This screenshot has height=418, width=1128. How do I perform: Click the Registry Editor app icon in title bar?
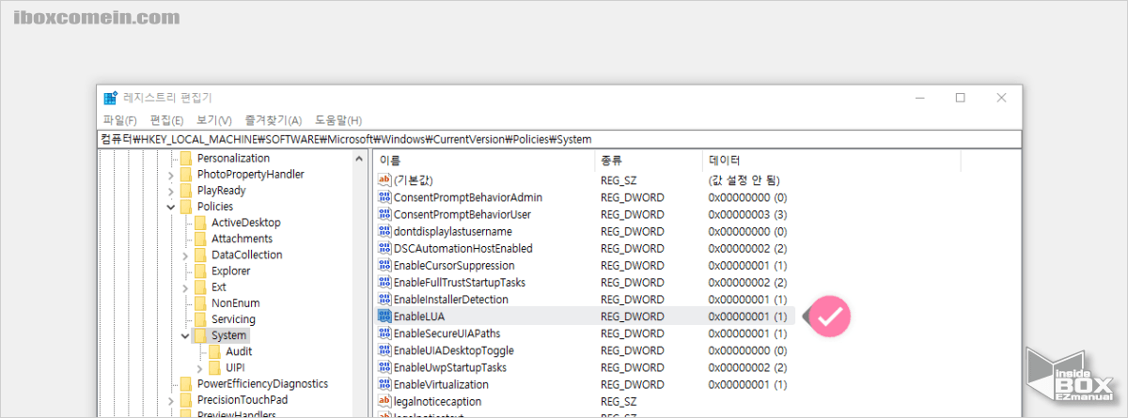pos(111,98)
